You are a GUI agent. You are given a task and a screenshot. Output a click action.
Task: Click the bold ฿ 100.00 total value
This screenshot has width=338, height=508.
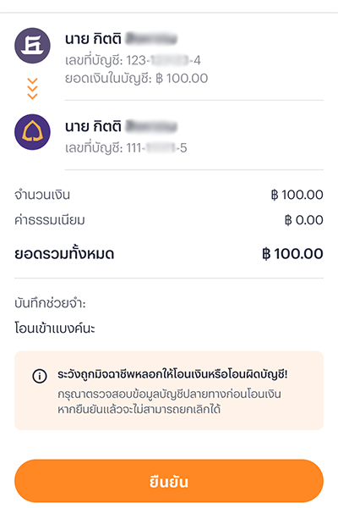(292, 254)
